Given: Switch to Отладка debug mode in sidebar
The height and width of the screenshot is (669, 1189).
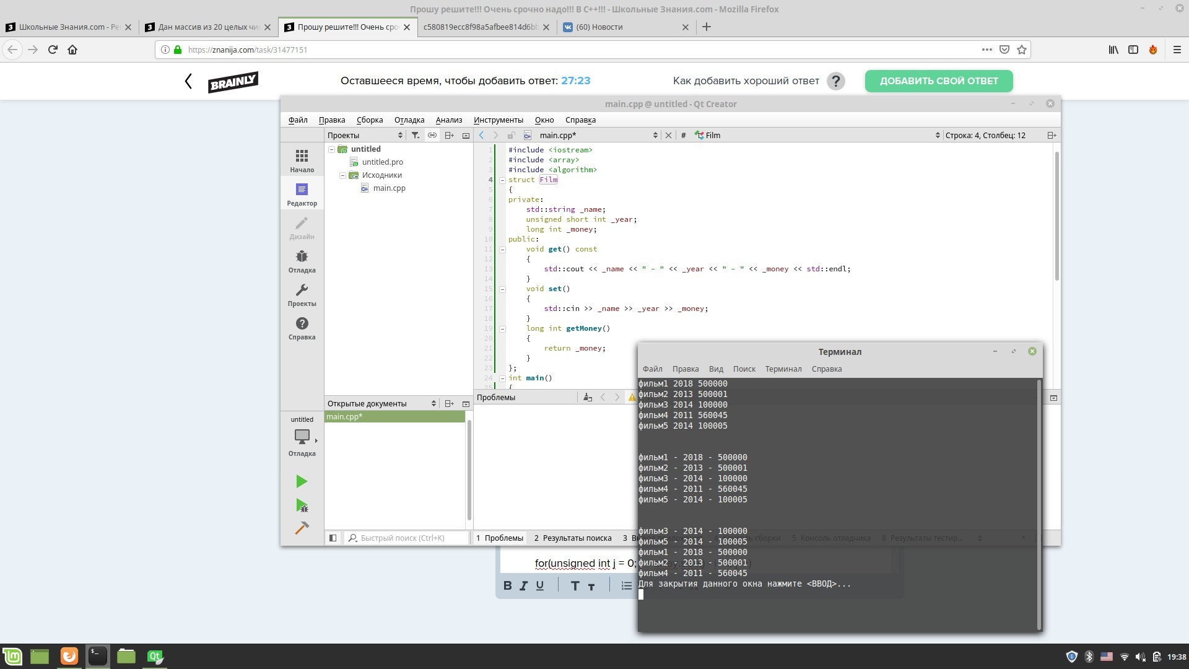Looking at the screenshot, I should click(x=302, y=261).
